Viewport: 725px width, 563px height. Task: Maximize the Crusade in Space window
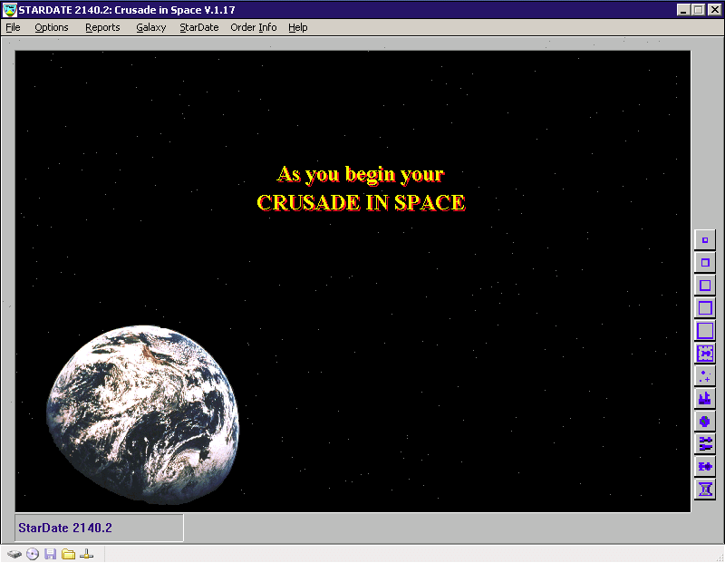point(698,10)
